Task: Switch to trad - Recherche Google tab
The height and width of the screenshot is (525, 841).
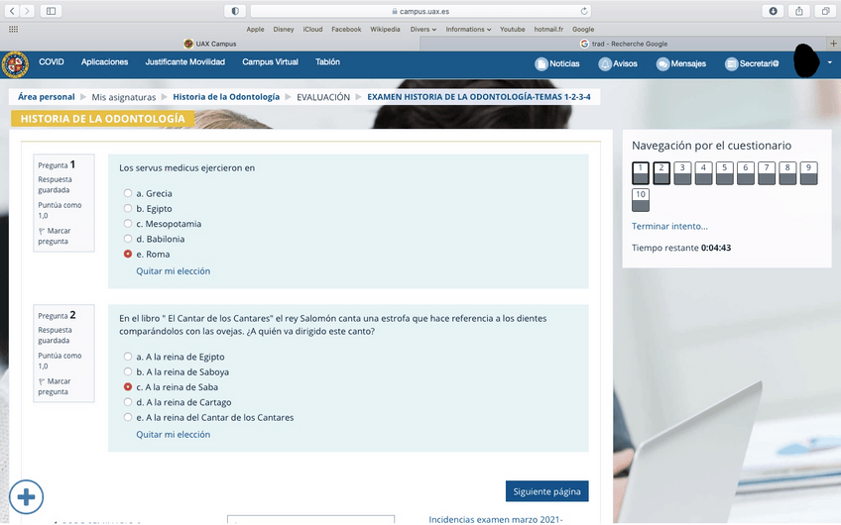Action: (x=624, y=44)
